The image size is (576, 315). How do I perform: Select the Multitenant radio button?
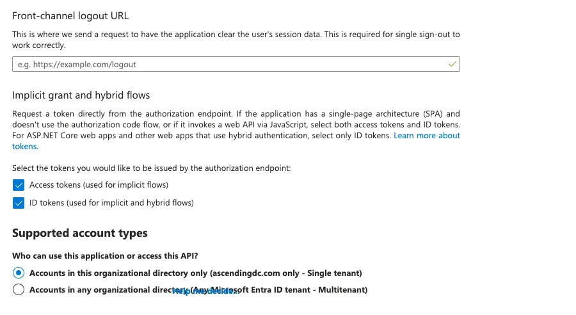coord(19,289)
